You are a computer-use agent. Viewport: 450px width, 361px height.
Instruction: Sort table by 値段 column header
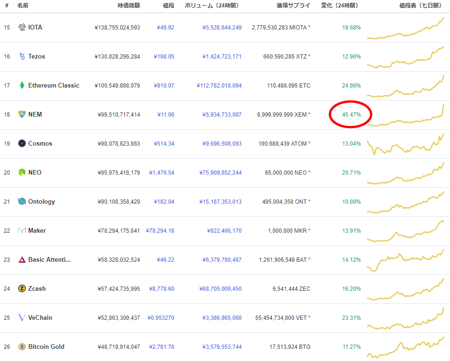169,6
